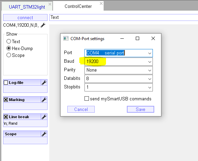Screen dimensions: 198x161
Task: Toggle send mySmartUSB commands checkbox
Action: pyautogui.click(x=87, y=99)
